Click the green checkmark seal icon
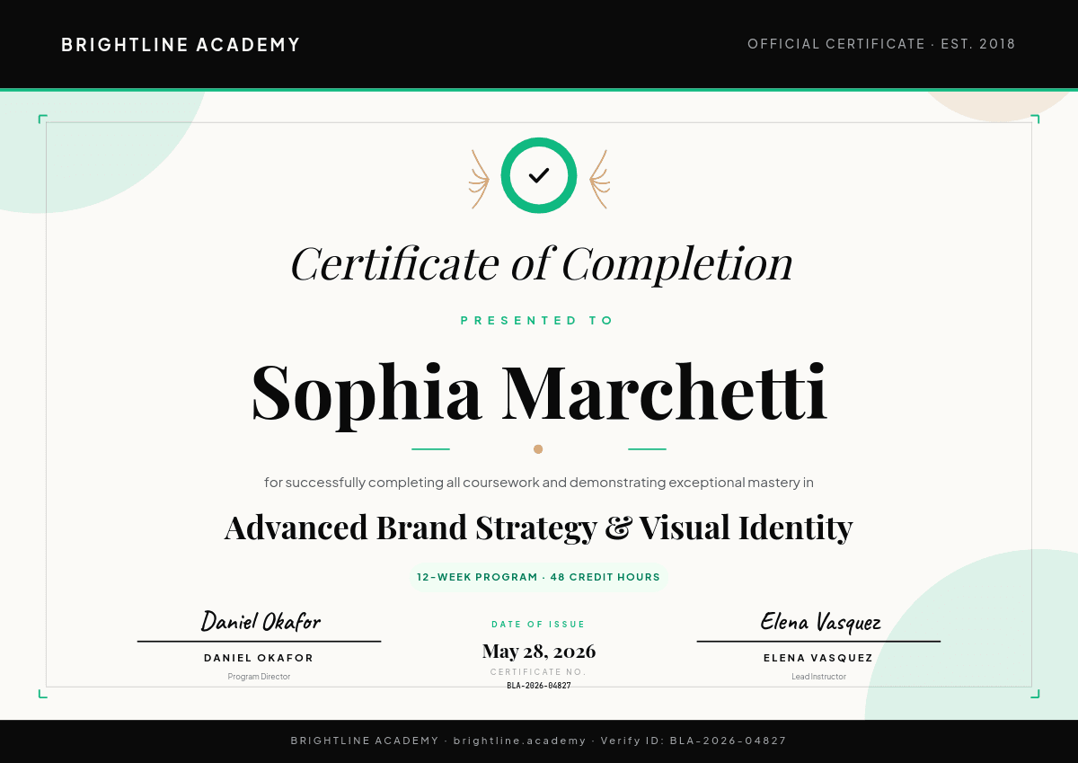Image resolution: width=1078 pixels, height=763 pixels. coord(539,175)
